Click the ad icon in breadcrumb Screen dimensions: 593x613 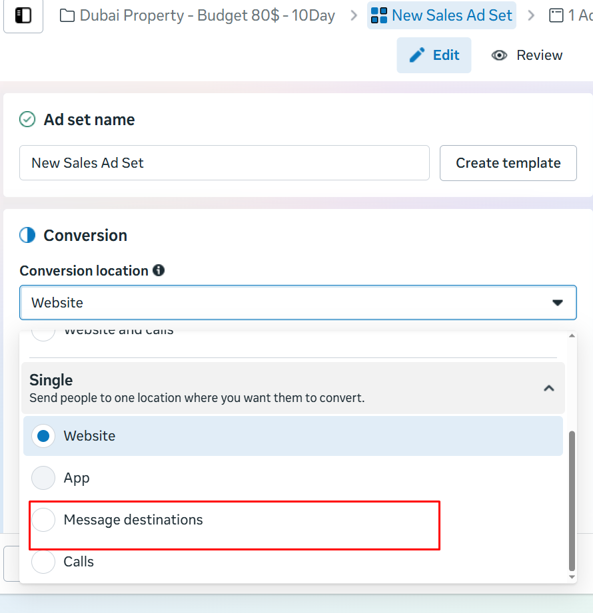tap(556, 15)
